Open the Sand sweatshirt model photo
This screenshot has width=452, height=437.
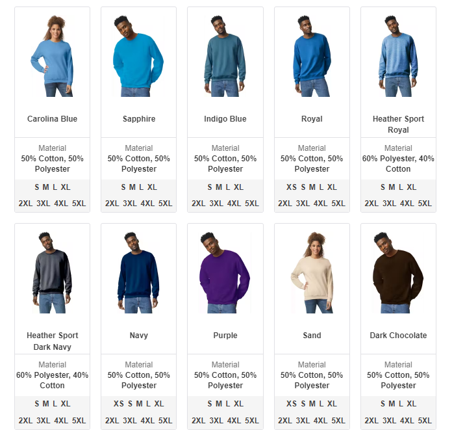[312, 272]
